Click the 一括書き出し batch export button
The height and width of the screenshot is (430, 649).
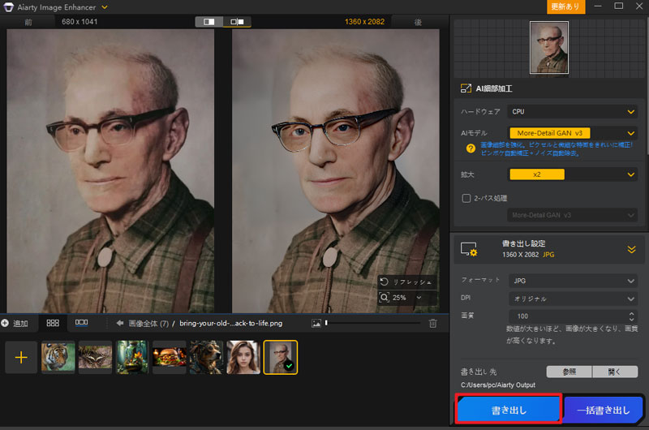604,410
